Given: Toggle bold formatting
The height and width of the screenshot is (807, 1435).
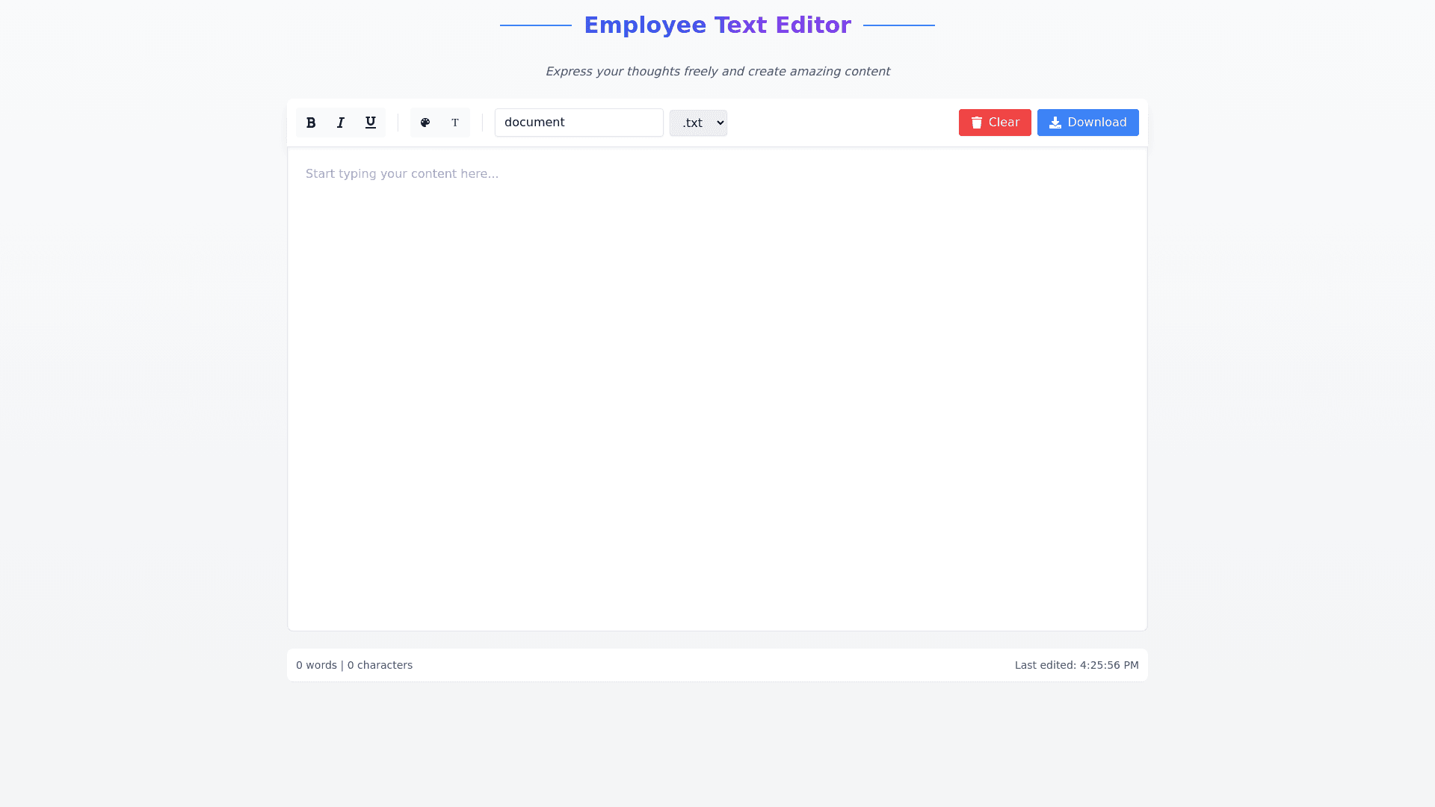Looking at the screenshot, I should pyautogui.click(x=311, y=123).
